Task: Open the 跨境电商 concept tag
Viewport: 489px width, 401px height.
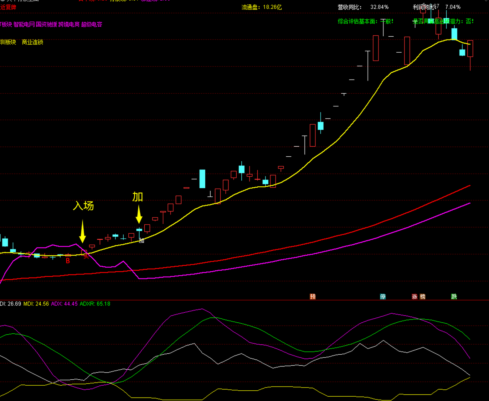Action: click(x=69, y=24)
